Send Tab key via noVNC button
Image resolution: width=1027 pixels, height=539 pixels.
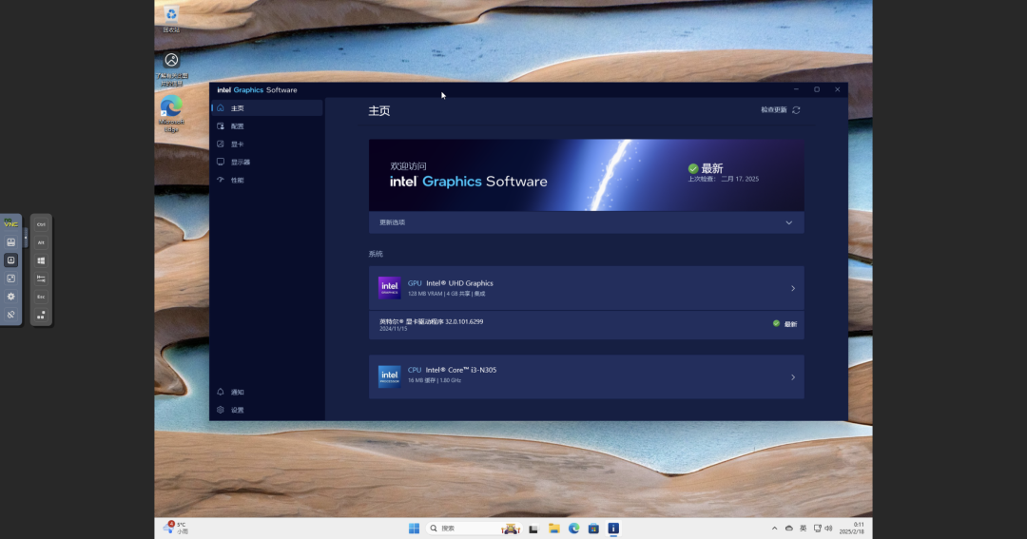pyautogui.click(x=41, y=279)
